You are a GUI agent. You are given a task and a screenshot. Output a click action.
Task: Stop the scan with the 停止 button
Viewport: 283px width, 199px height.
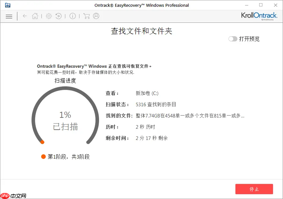254,189
